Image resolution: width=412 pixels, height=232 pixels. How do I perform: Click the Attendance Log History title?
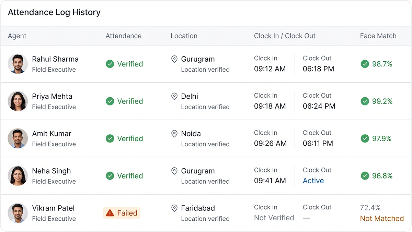[54, 12]
